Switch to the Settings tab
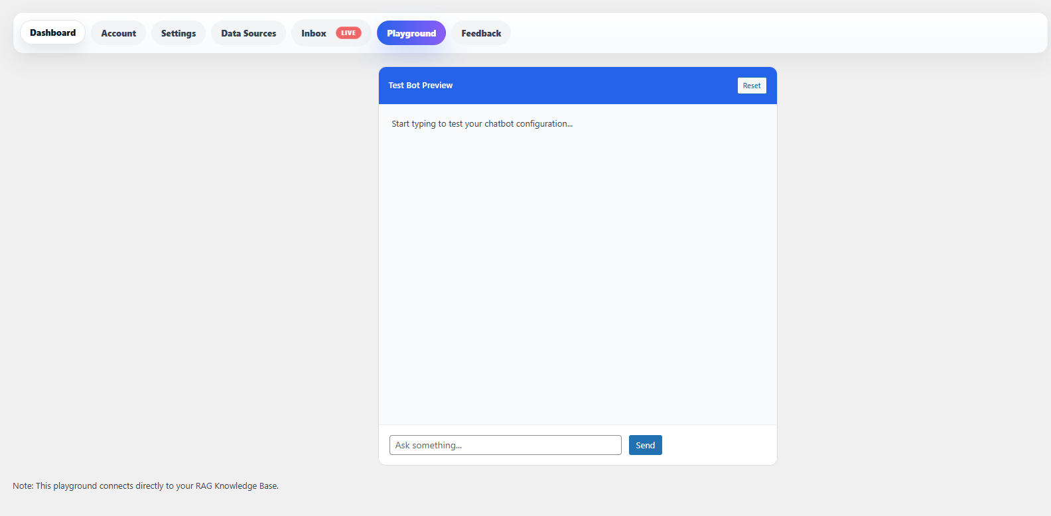This screenshot has width=1051, height=516. [178, 33]
